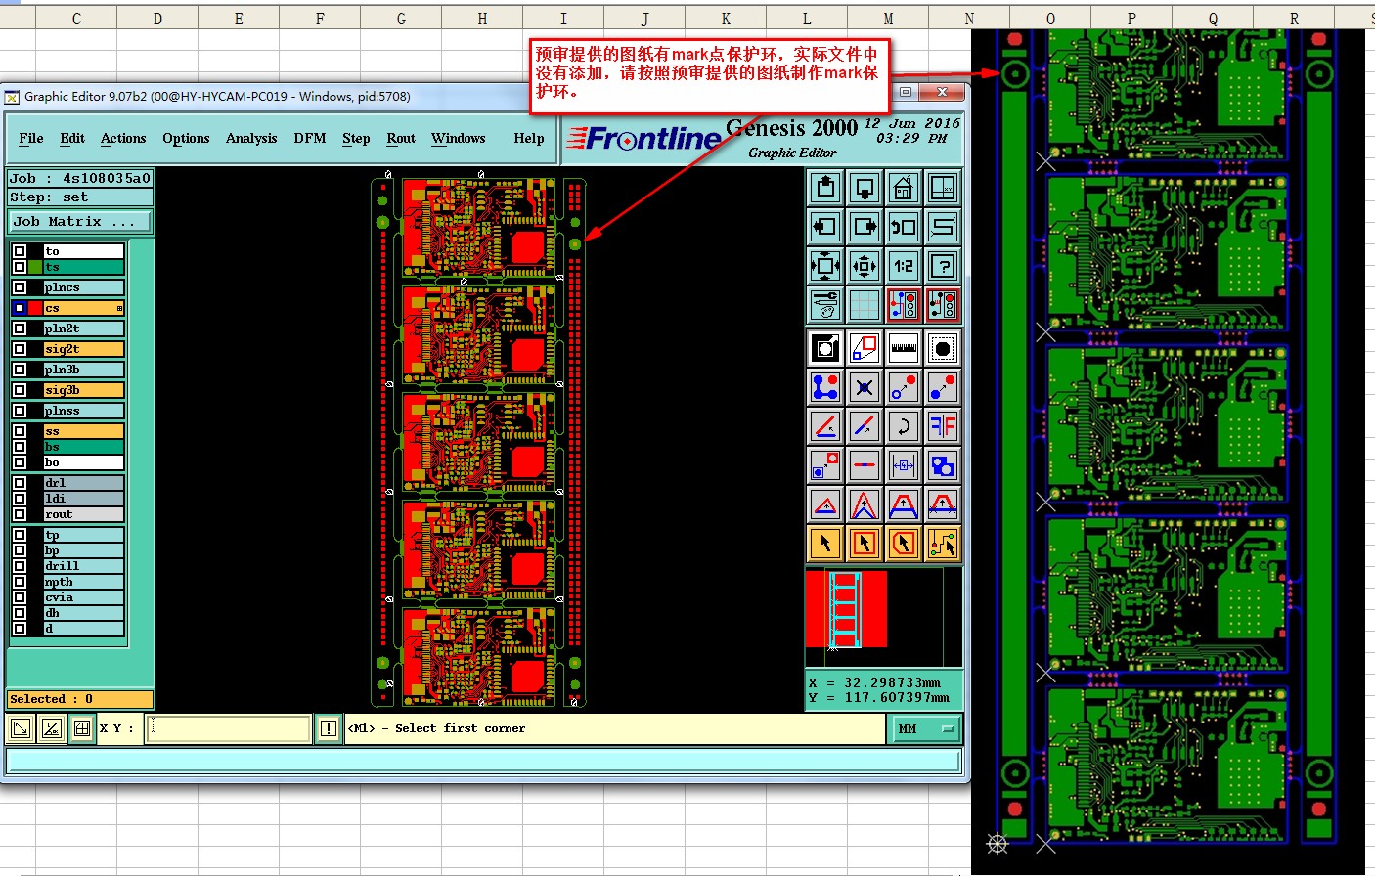This screenshot has height=876, width=1375.
Task: Click the Job Matrix button
Action: 80,222
